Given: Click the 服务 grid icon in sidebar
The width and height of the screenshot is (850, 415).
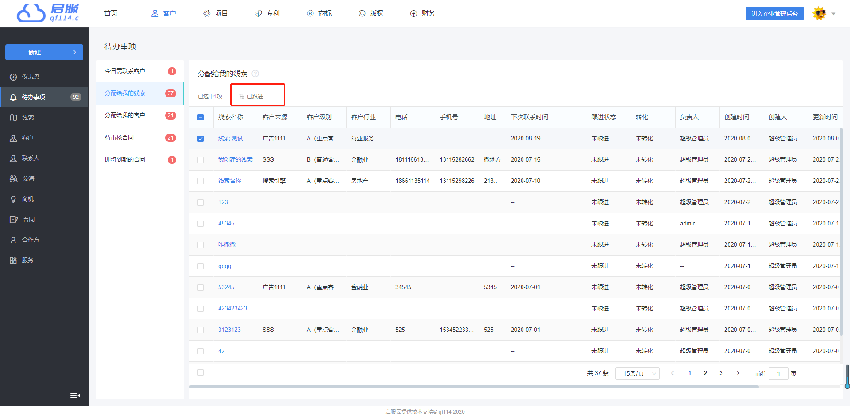Looking at the screenshot, I should [13, 260].
